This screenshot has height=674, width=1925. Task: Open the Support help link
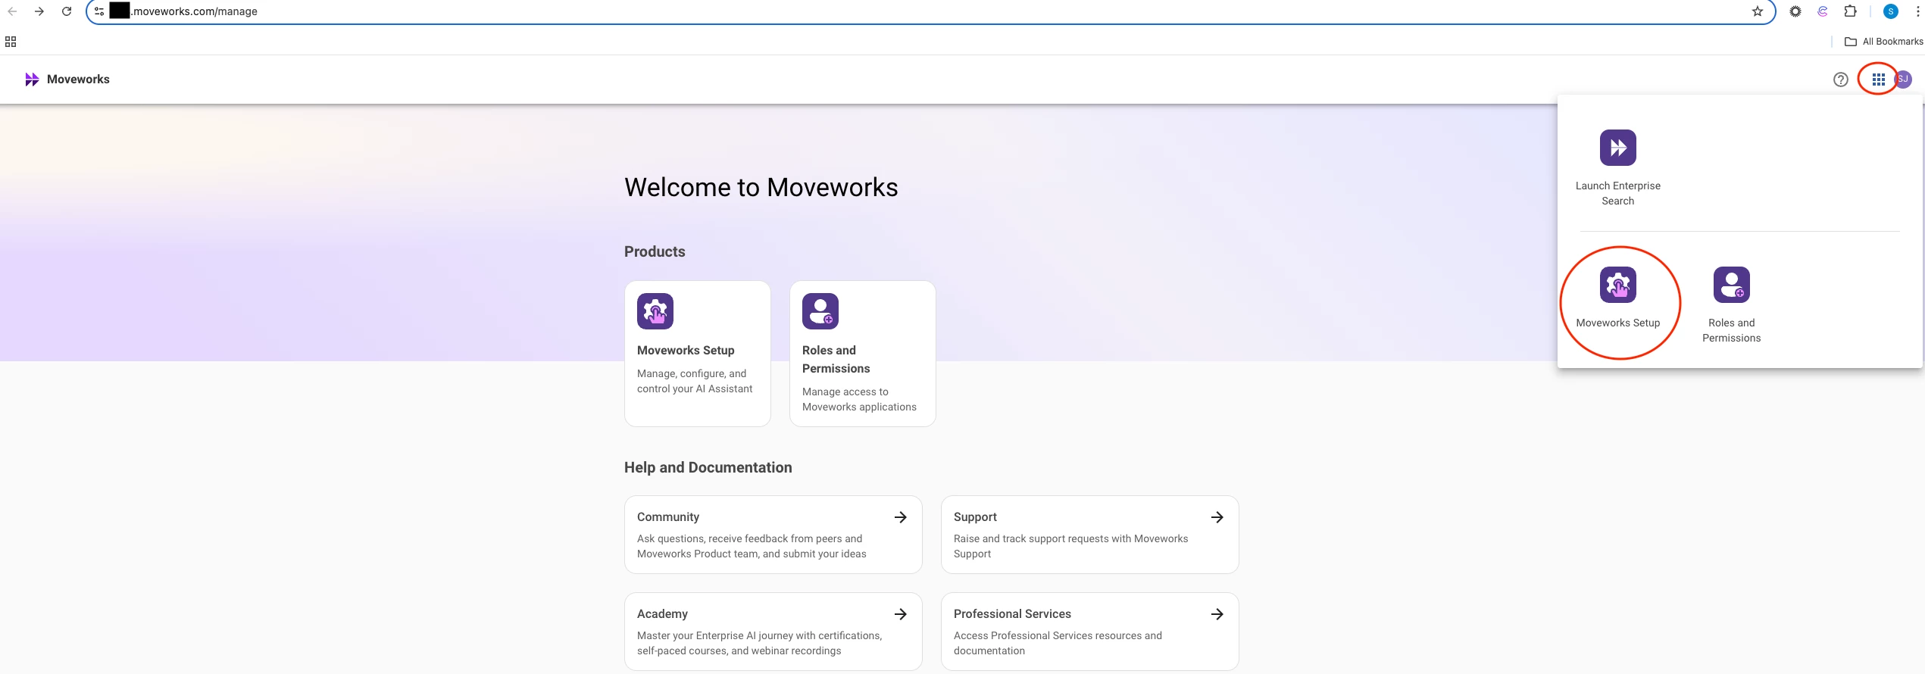(1089, 535)
